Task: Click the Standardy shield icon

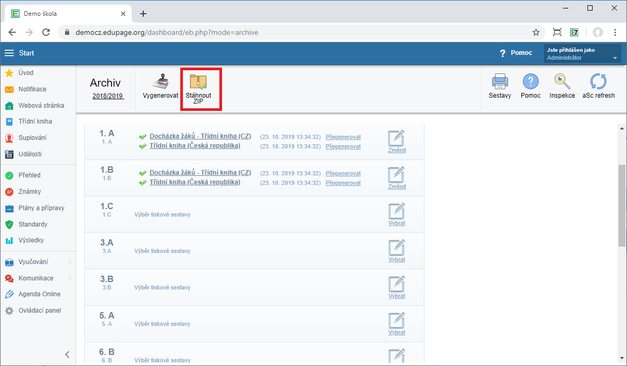Action: [9, 224]
